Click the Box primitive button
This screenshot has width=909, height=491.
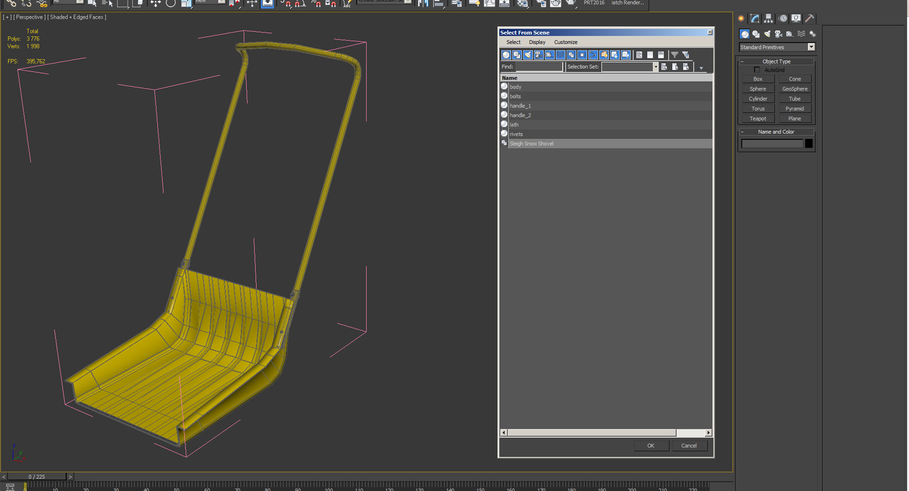point(758,79)
